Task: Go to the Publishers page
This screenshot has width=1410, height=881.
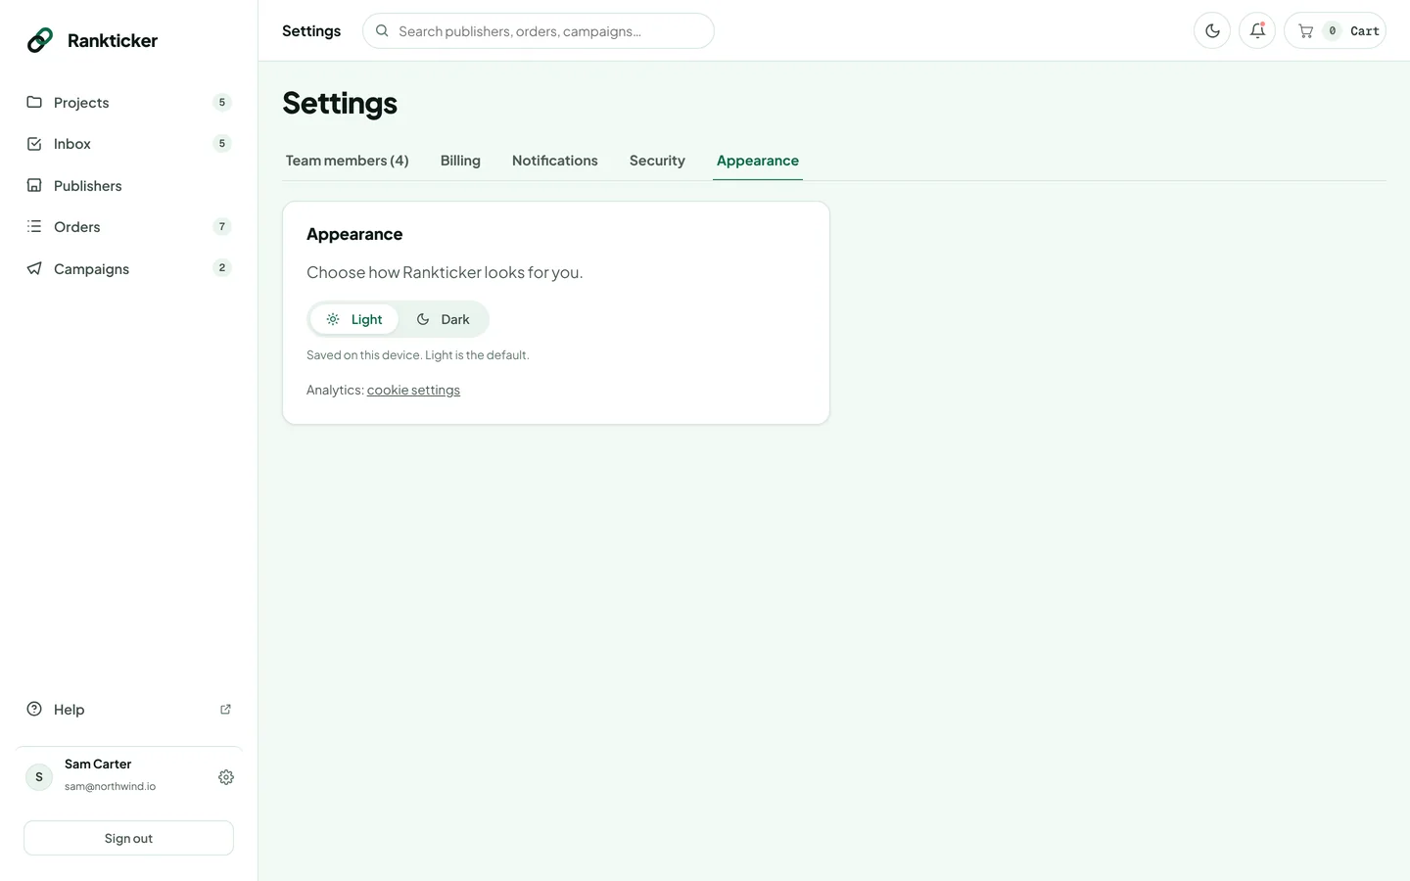Action: coord(128,186)
